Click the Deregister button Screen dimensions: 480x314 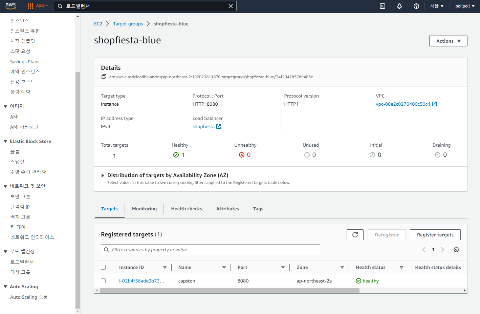pyautogui.click(x=387, y=235)
